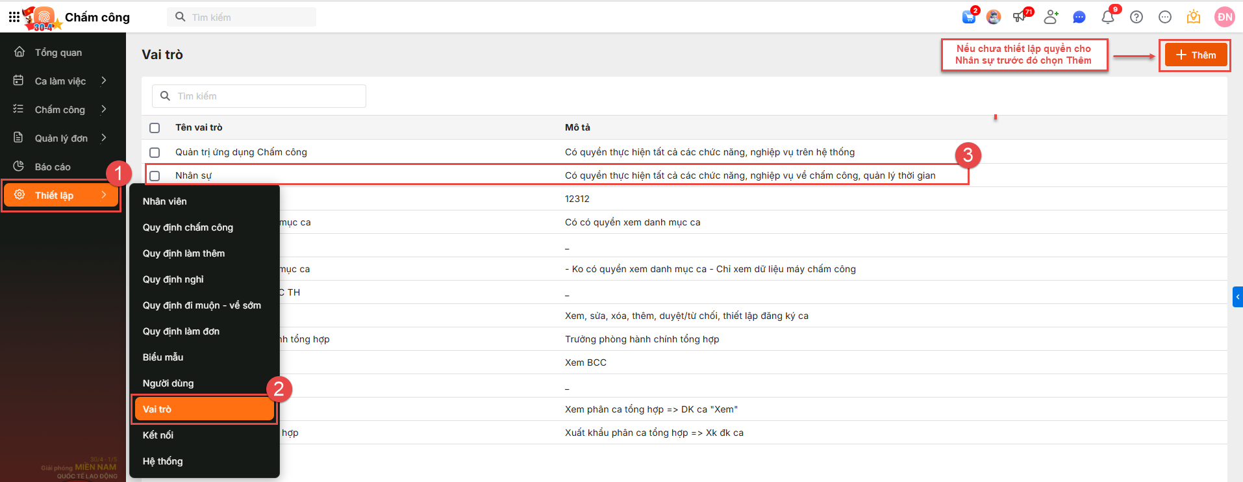1243x482 pixels.
Task: Select the 'Nhân sự' role checkbox
Action: pyautogui.click(x=155, y=176)
